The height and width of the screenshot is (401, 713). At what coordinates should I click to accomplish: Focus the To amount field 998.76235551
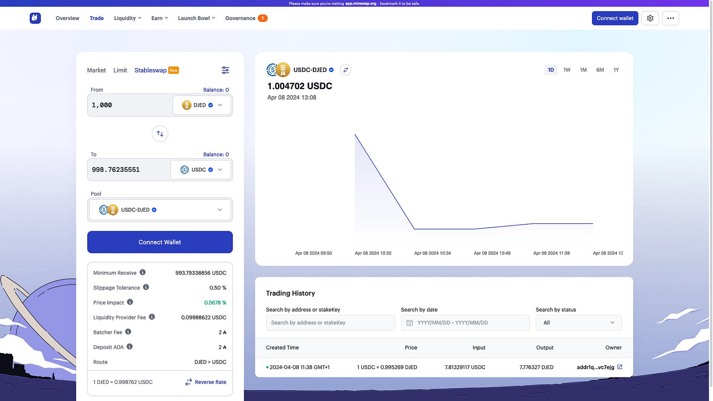click(x=128, y=169)
